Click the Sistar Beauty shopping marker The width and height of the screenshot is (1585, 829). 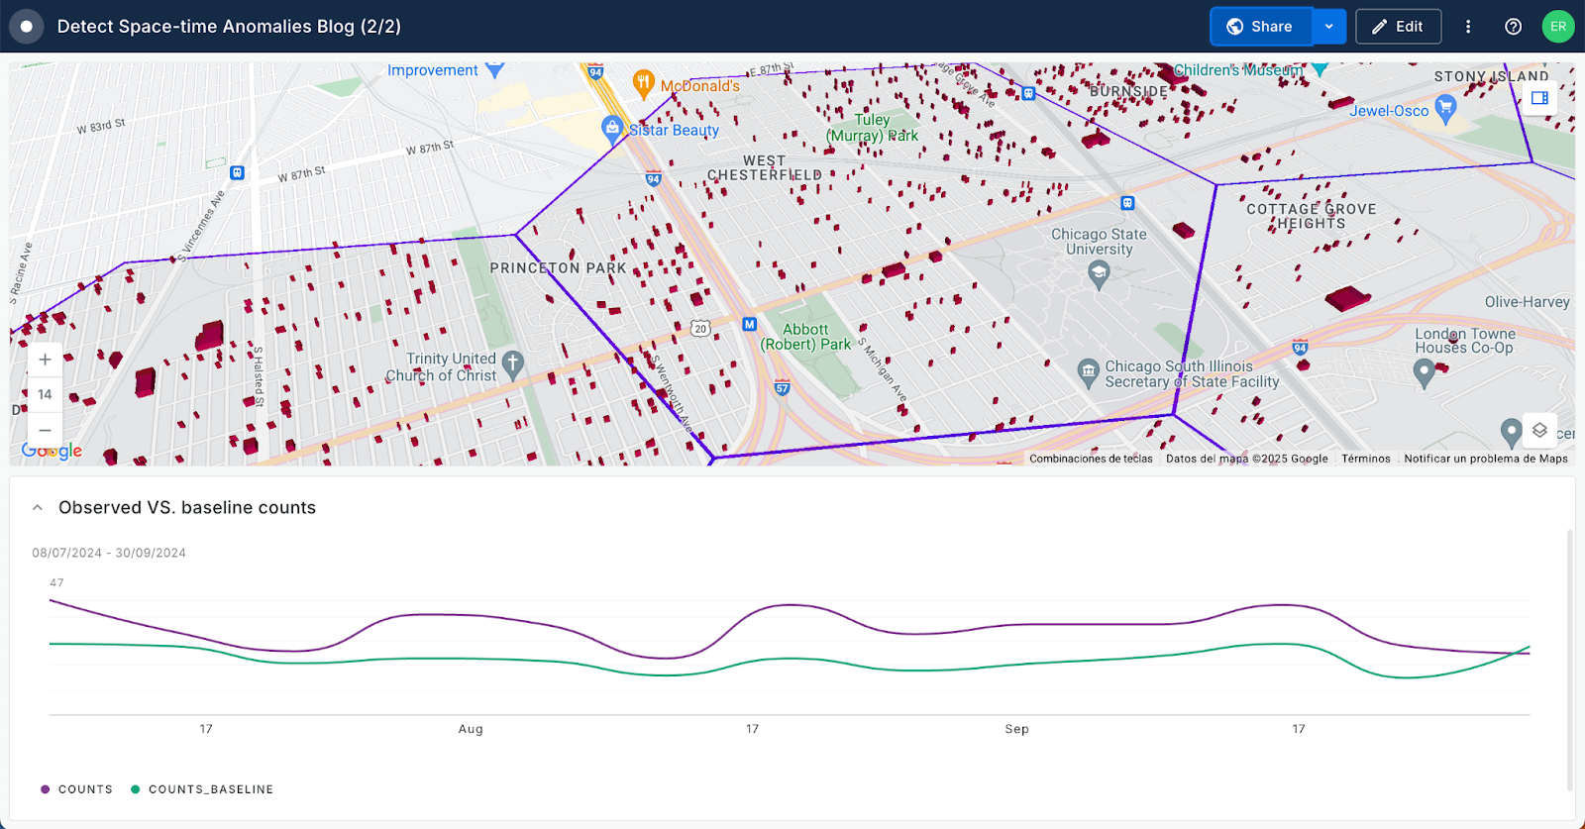pyautogui.click(x=612, y=129)
